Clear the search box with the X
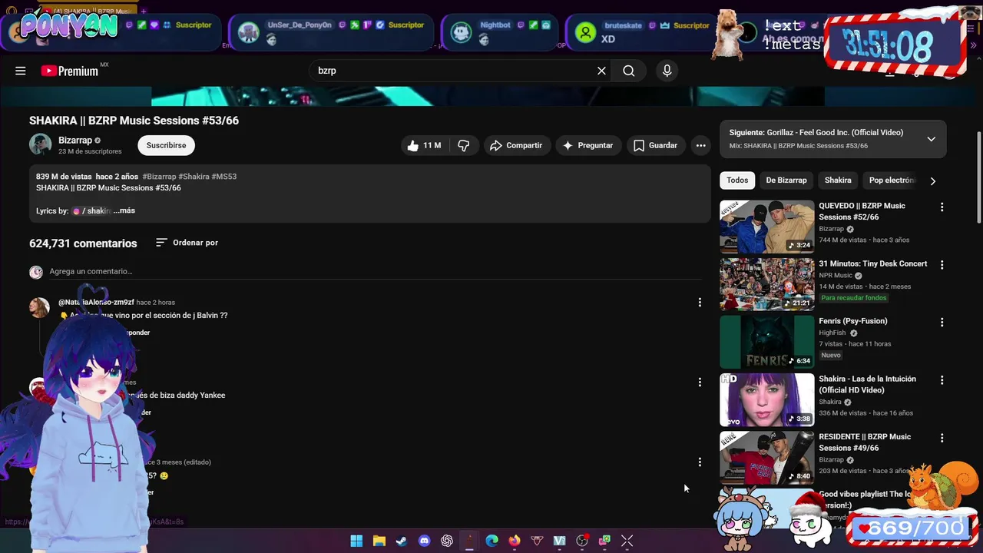Screen dimensions: 983x553 click(x=601, y=71)
